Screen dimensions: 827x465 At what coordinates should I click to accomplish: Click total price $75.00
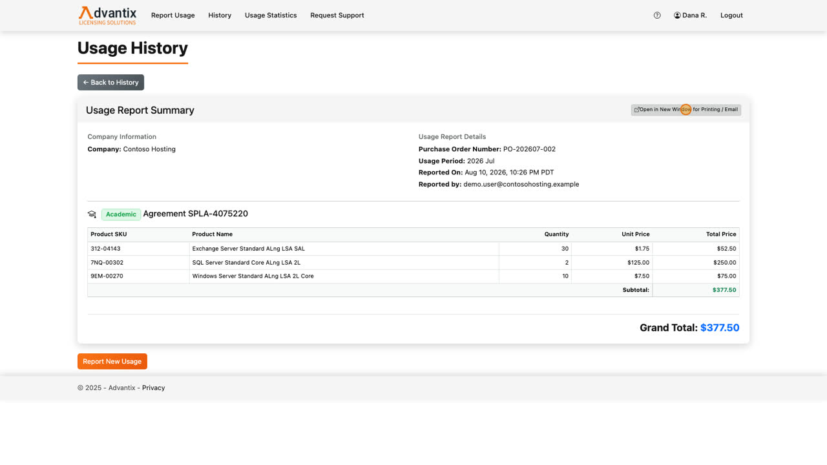point(726,276)
